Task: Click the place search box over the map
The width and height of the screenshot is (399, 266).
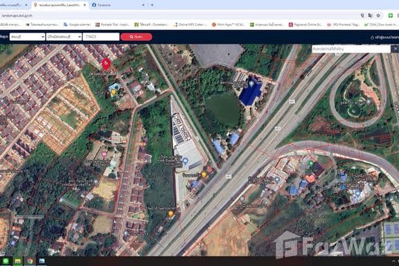Action: click(351, 48)
